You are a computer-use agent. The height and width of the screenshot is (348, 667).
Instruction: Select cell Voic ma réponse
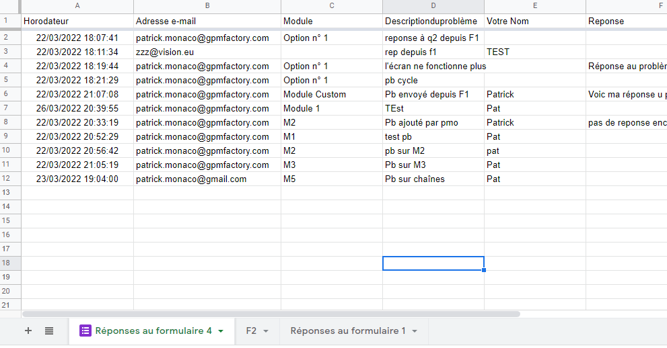(626, 94)
